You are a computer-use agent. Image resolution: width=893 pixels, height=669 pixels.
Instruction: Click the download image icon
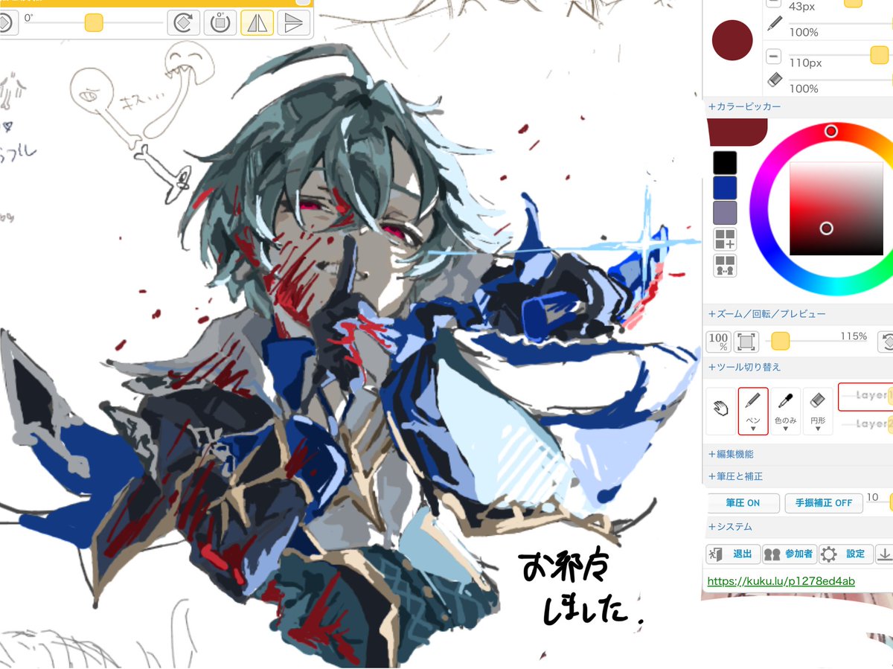[x=884, y=554]
